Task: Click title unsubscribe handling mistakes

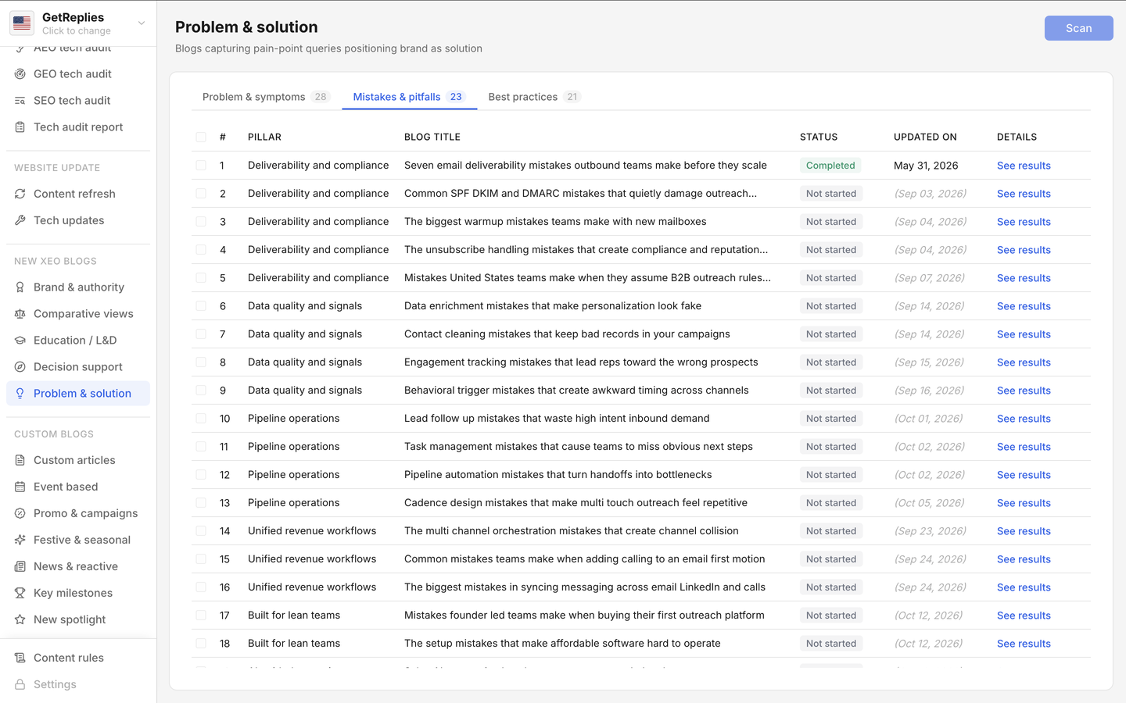Action: 586,250
